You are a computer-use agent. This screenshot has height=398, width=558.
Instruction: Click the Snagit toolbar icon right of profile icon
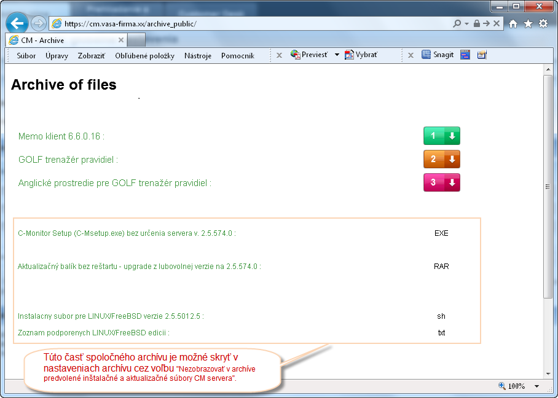[482, 55]
